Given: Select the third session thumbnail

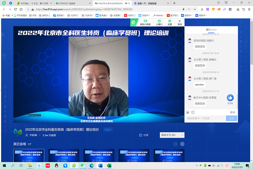Looking at the screenshot, I should pyautogui.click(x=99, y=155).
